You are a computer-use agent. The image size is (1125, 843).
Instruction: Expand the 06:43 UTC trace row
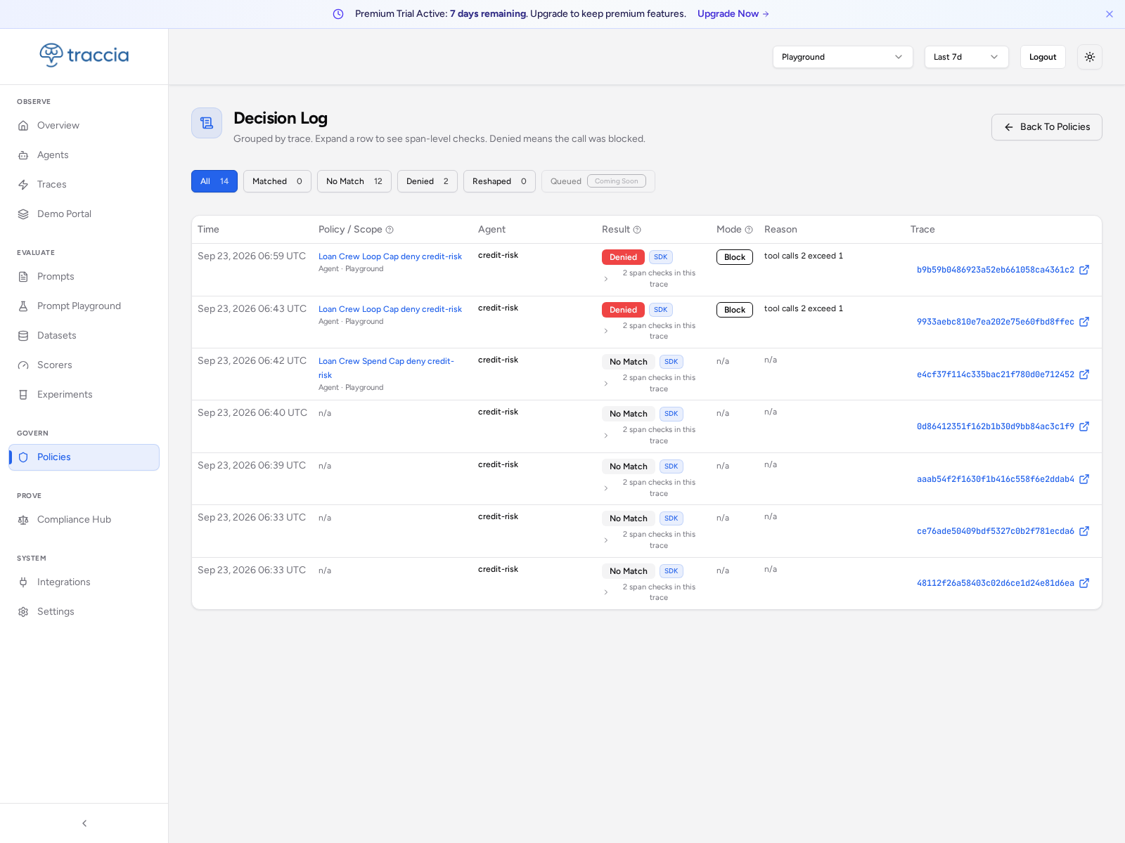click(606, 331)
